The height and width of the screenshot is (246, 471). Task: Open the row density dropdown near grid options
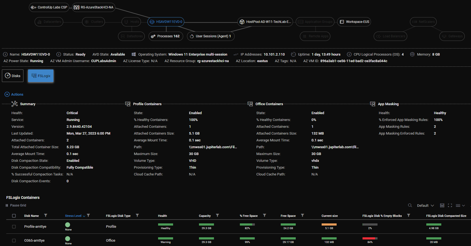coord(460,205)
